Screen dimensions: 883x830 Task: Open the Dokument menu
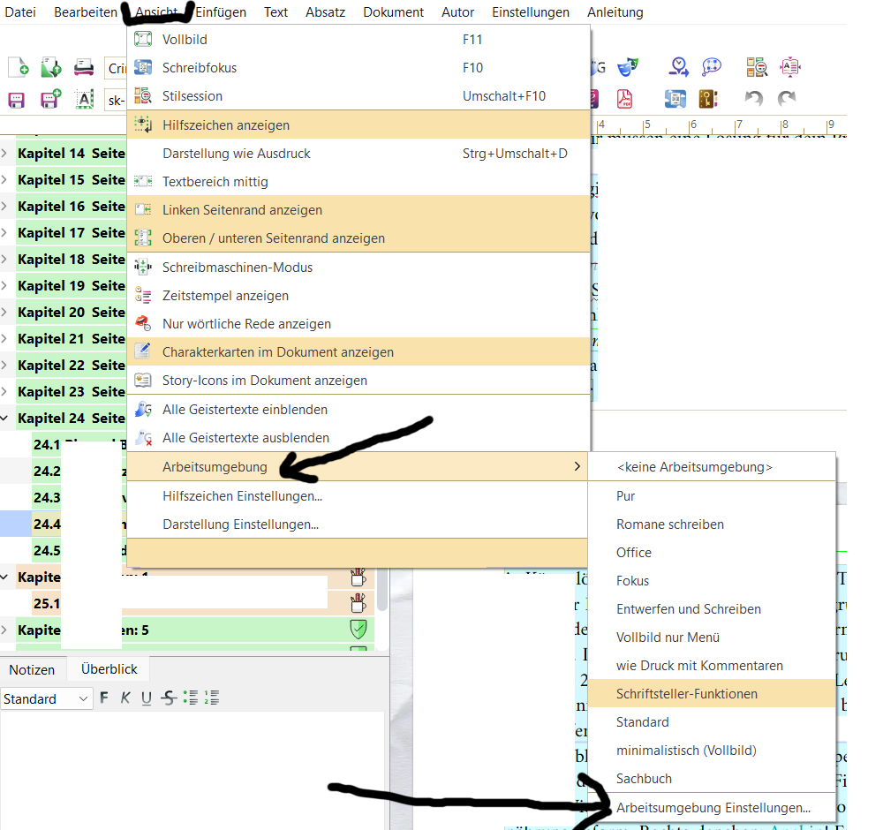393,12
